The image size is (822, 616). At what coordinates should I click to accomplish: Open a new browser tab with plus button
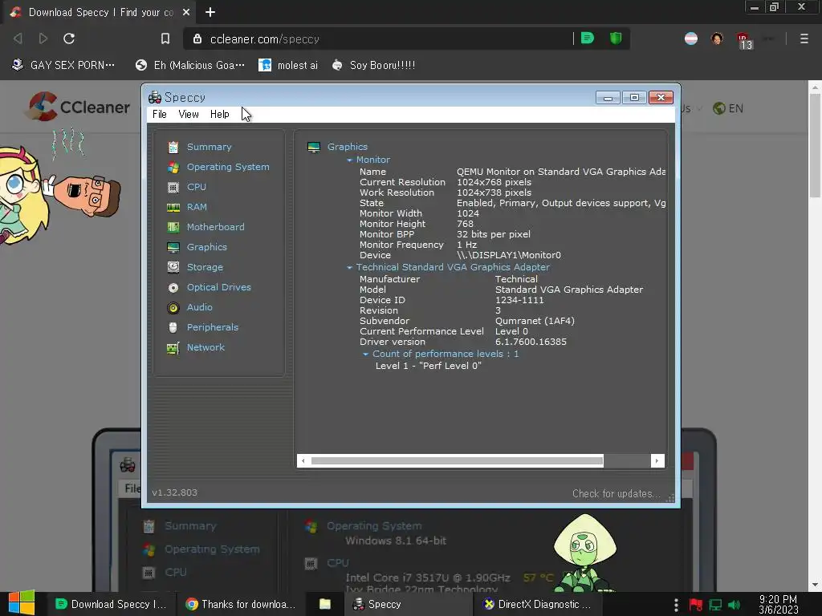(210, 12)
